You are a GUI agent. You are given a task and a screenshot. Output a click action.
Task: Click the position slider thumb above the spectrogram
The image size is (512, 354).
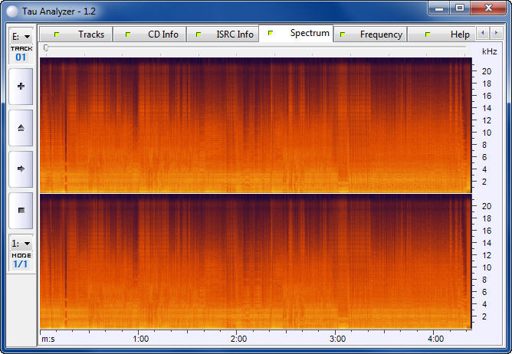[x=46, y=48]
